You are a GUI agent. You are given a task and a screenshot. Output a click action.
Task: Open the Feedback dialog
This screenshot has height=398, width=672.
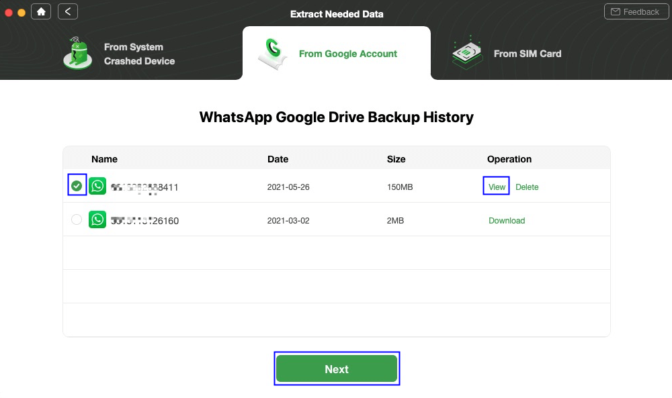[636, 11]
